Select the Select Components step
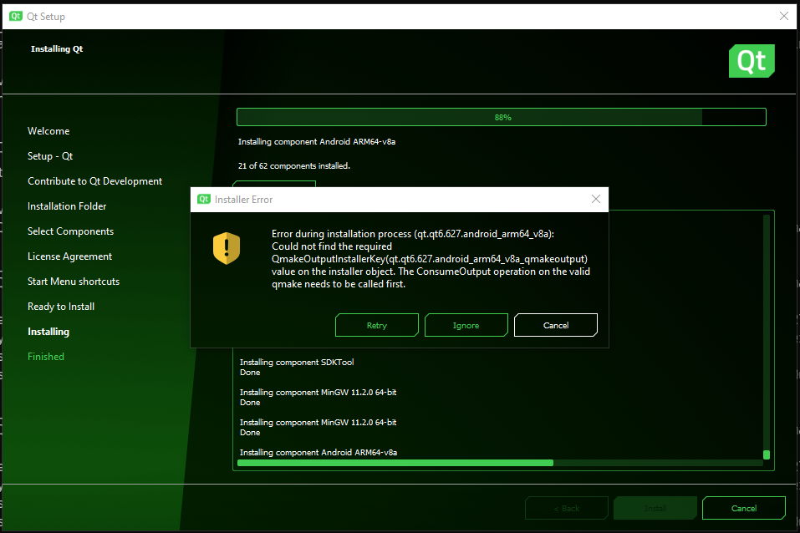 pos(70,231)
